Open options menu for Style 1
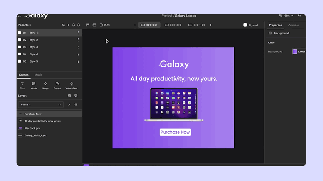The image size is (323, 181). [78, 33]
